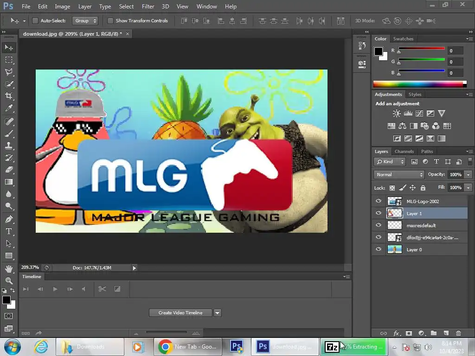This screenshot has width=475, height=356.
Task: Open the Timeline panel flyout menu
Action: click(x=347, y=276)
